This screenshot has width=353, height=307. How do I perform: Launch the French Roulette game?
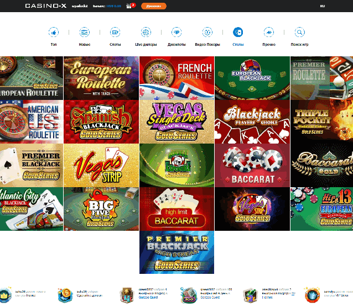(176, 77)
